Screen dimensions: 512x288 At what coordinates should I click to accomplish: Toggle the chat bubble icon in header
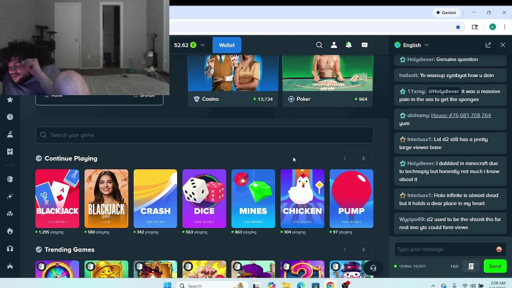point(364,45)
